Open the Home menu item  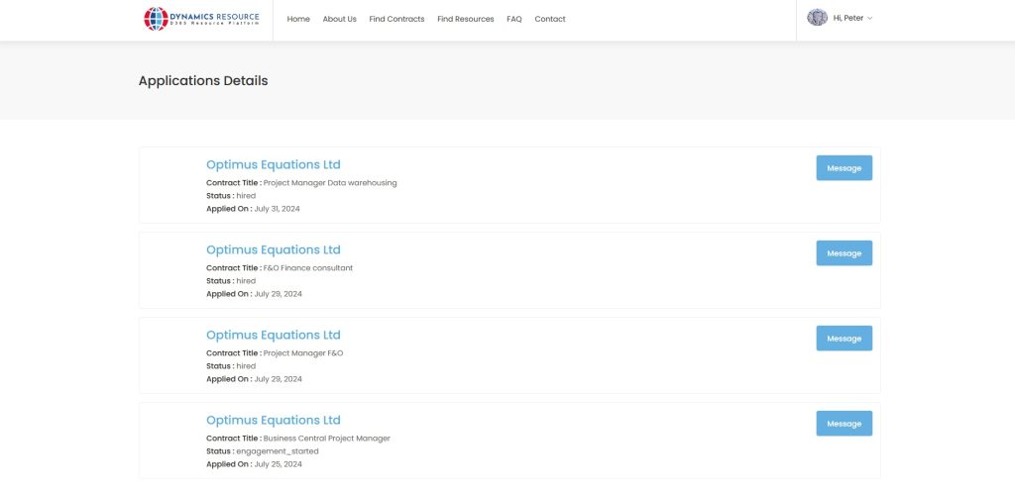pyautogui.click(x=298, y=19)
